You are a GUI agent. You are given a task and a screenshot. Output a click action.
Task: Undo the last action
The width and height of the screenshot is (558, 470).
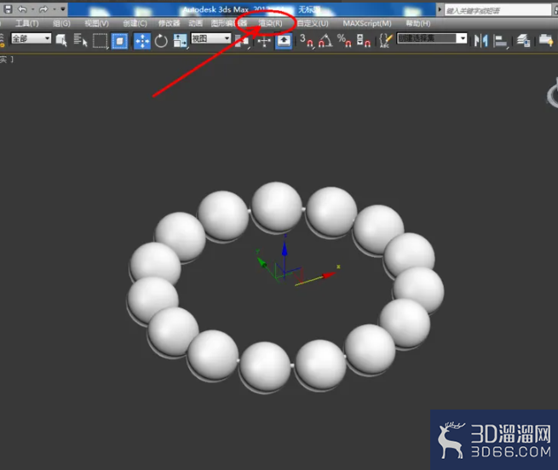22,9
